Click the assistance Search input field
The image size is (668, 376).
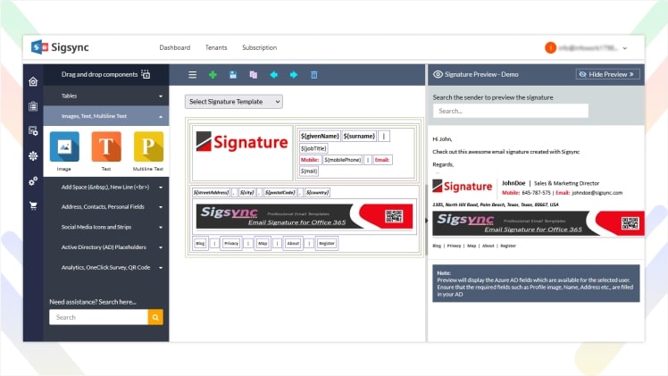pos(98,317)
